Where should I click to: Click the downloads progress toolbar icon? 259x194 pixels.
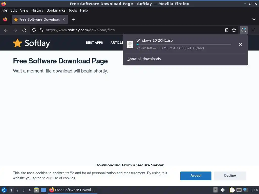point(244,30)
